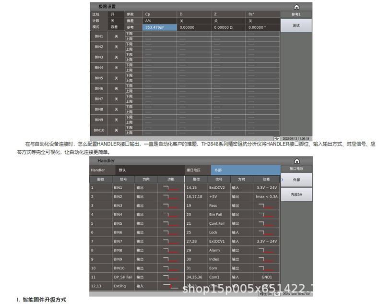Click BIN1 下限 Cp cell
The height and width of the screenshot is (304, 379).
point(160,34)
